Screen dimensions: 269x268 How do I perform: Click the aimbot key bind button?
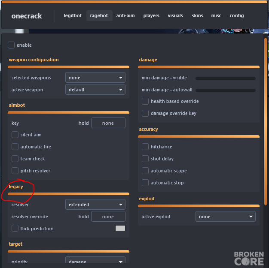coord(108,123)
